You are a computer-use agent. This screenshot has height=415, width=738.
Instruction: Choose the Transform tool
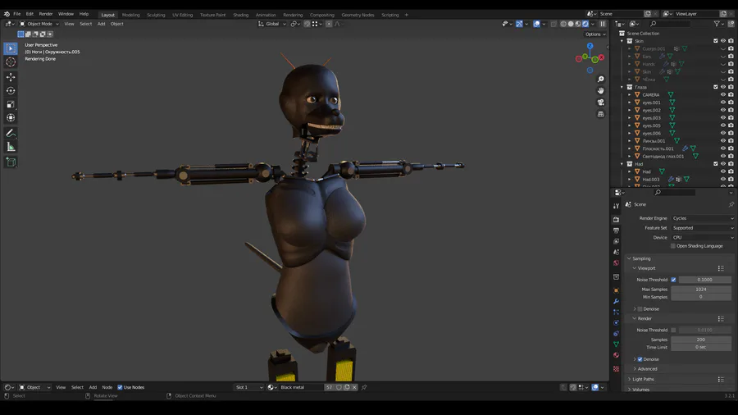(11, 117)
